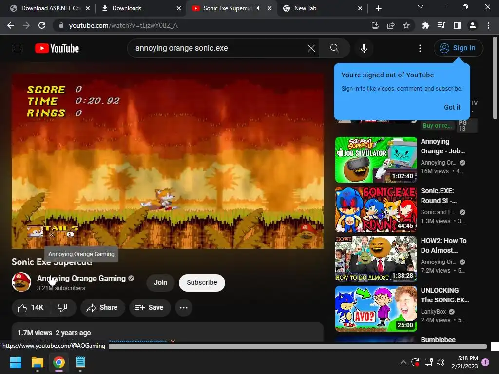
Task: Click the page vertical scrollbar
Action: pos(495,78)
